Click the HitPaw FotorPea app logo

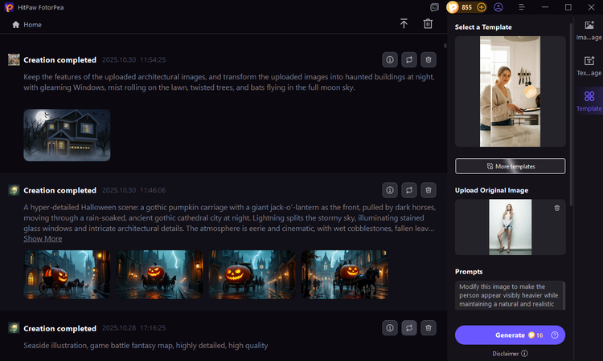coord(9,7)
